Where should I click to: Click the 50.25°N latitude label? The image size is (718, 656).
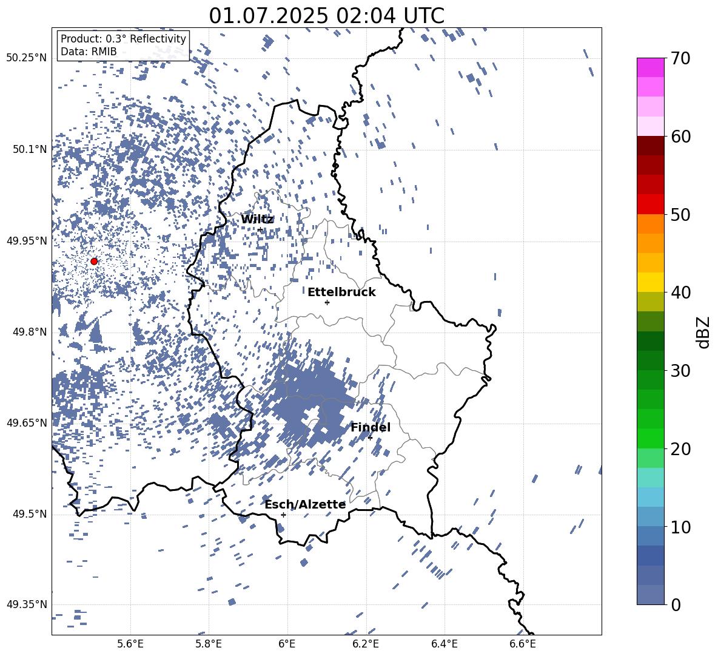point(27,58)
